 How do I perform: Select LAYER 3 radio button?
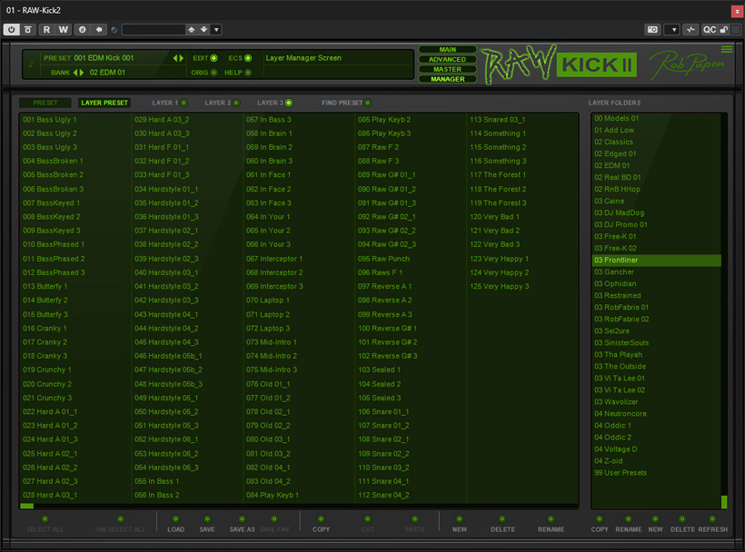click(289, 103)
